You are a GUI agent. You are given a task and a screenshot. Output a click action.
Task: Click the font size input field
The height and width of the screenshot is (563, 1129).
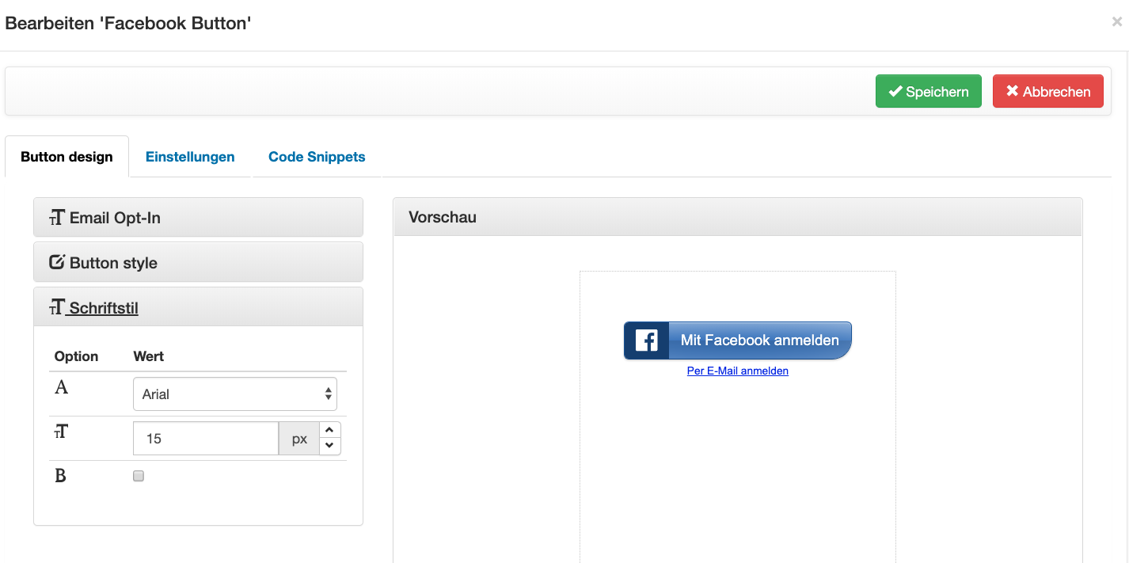(x=206, y=439)
